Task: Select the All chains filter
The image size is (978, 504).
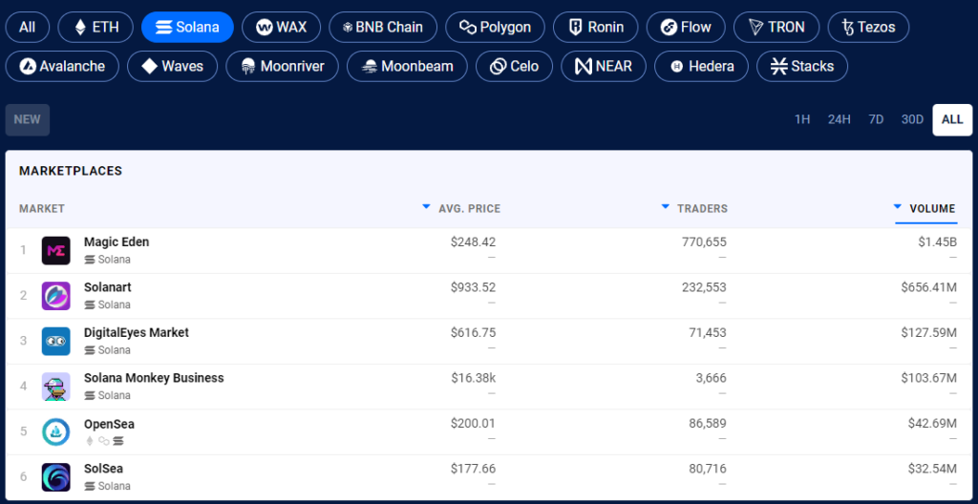Action: pos(28,28)
